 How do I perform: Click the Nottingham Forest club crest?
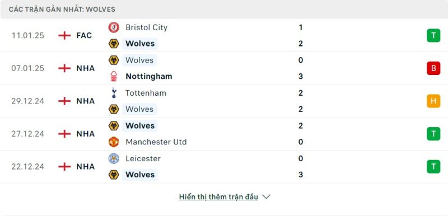(x=114, y=77)
